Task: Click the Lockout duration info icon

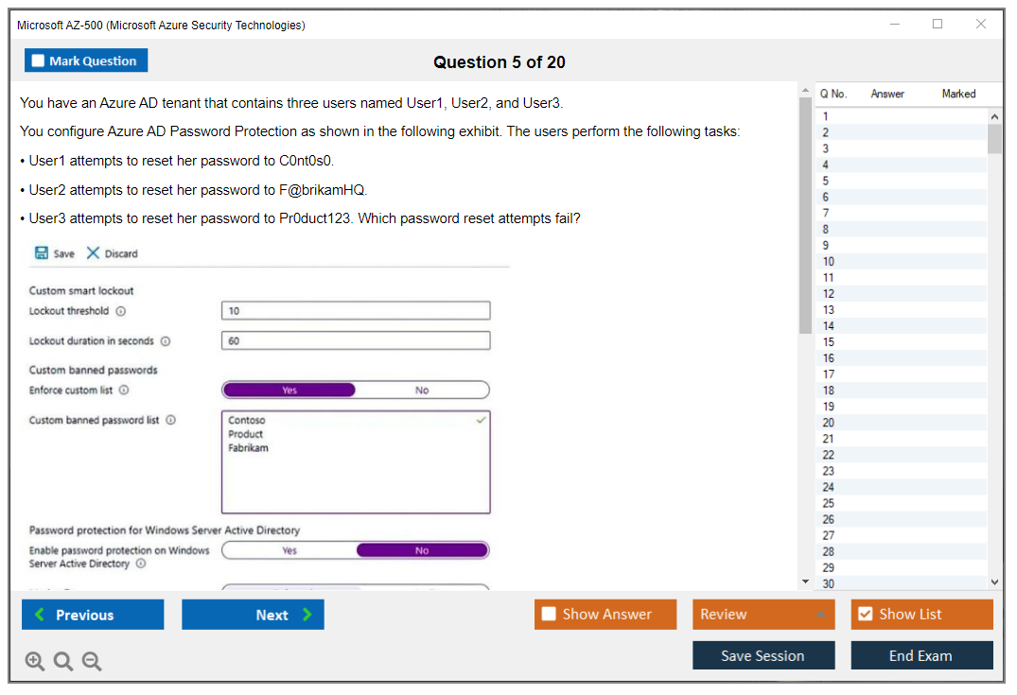Action: click(166, 341)
